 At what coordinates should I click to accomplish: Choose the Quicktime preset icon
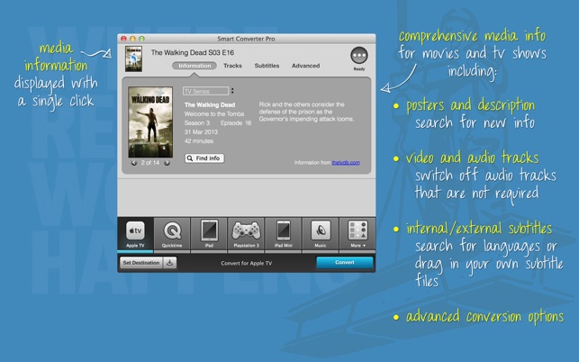pyautogui.click(x=172, y=234)
